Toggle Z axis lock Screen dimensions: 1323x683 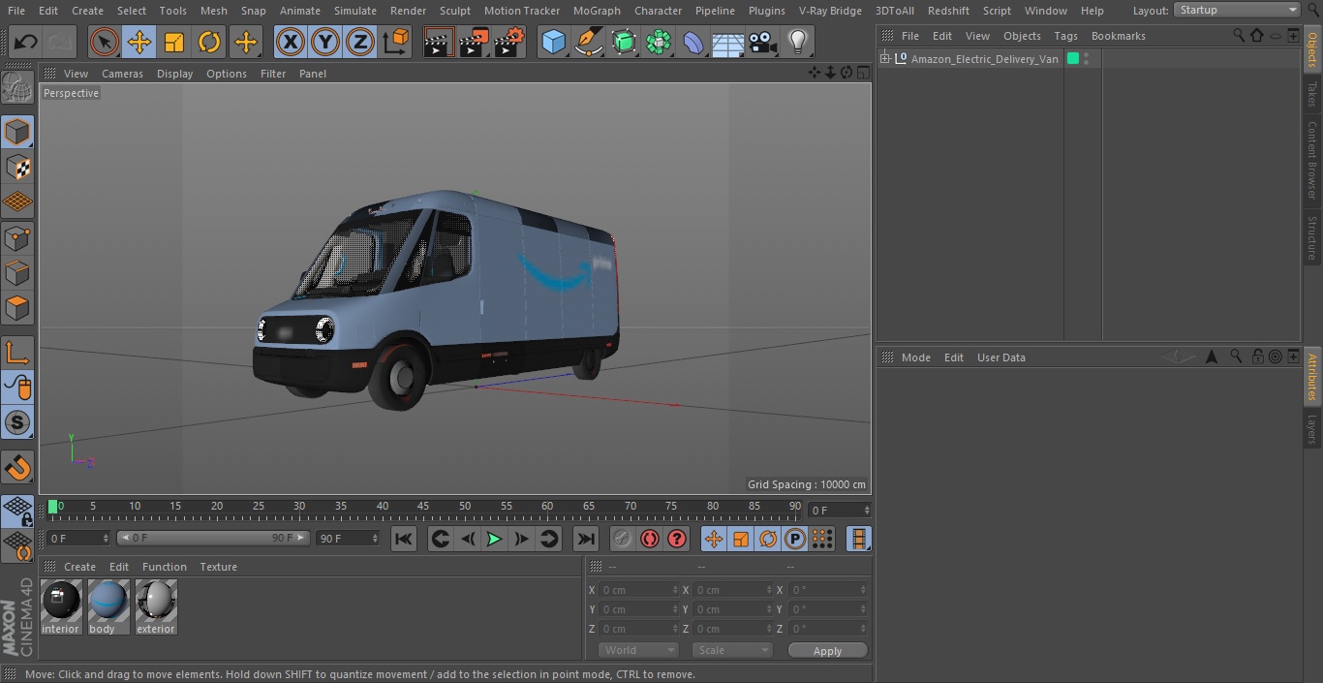coord(359,42)
